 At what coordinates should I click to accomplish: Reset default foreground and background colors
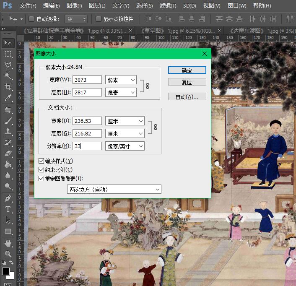pos(4,263)
